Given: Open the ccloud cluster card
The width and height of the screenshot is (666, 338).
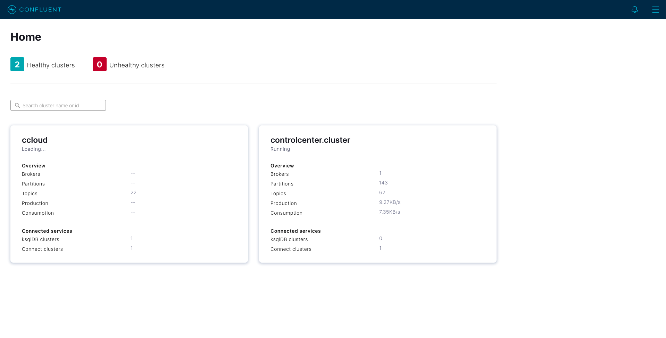Looking at the screenshot, I should (x=129, y=194).
